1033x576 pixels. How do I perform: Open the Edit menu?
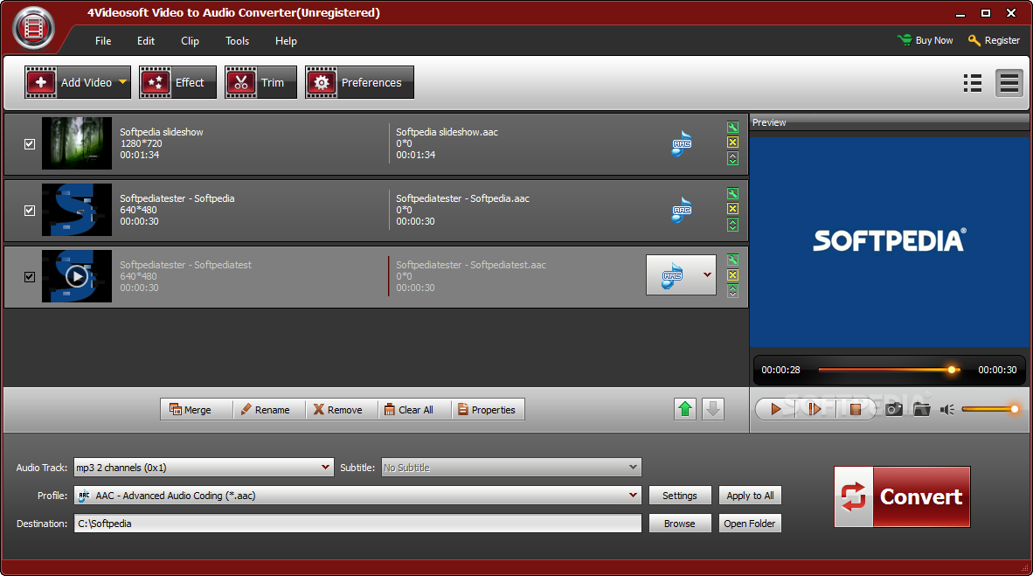point(146,41)
